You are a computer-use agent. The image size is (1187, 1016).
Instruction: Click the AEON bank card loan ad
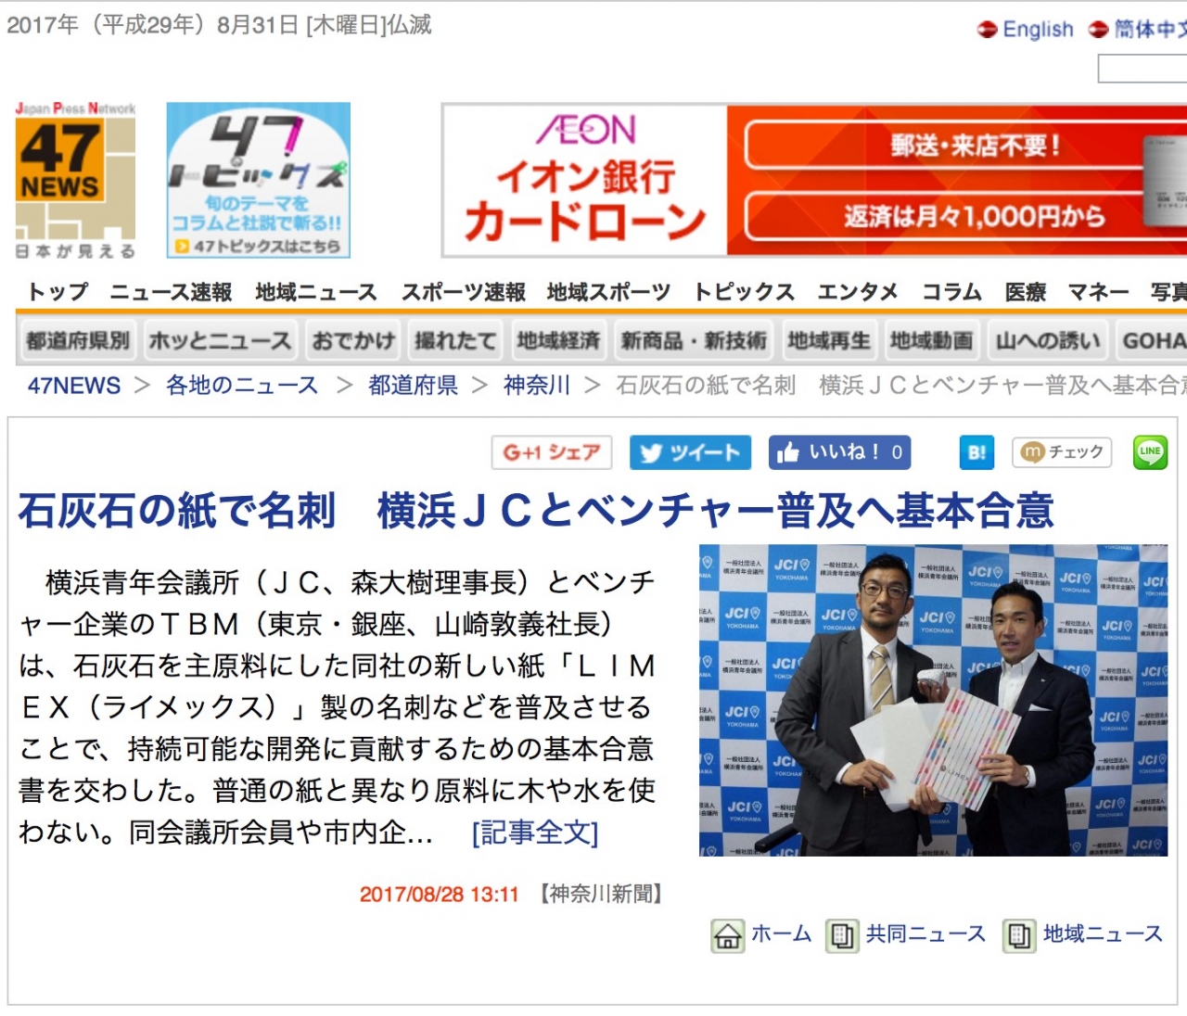tap(813, 180)
